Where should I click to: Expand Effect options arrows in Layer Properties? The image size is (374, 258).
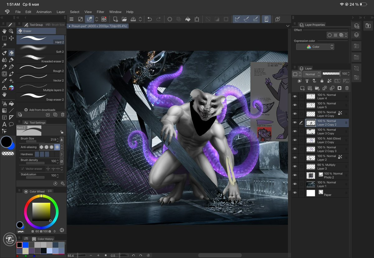(345, 35)
